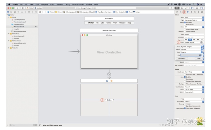The image size is (211, 130).
Task: Select the Button in the view canvas
Action: click(109, 100)
